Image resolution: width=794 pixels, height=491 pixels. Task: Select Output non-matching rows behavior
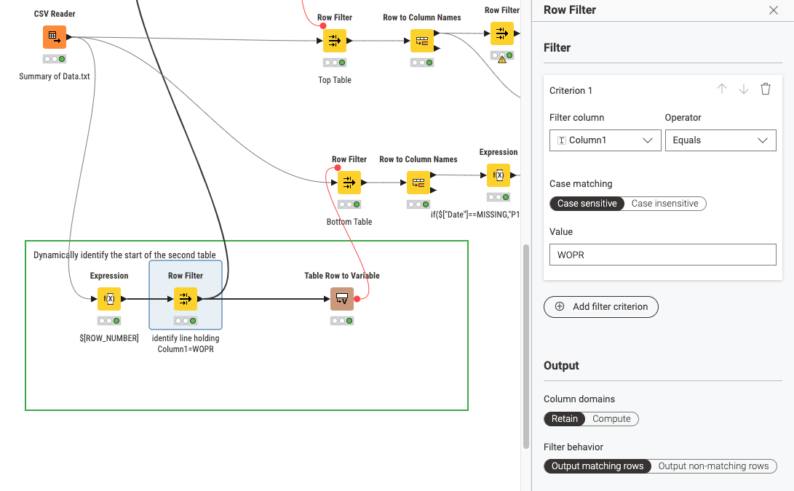[713, 466]
